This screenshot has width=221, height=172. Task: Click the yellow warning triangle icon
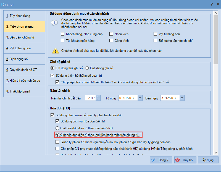pyautogui.click(x=56, y=50)
